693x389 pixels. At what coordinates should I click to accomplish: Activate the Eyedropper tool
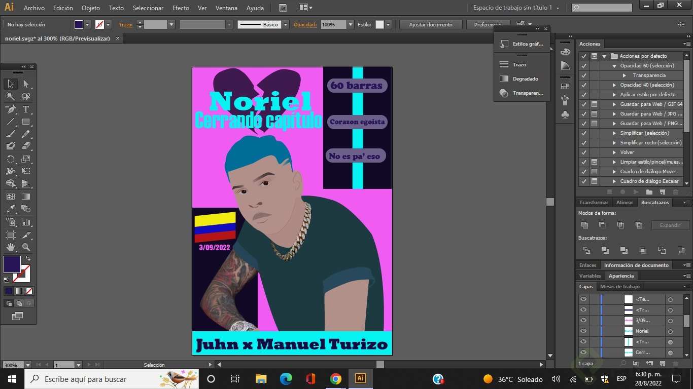10,209
